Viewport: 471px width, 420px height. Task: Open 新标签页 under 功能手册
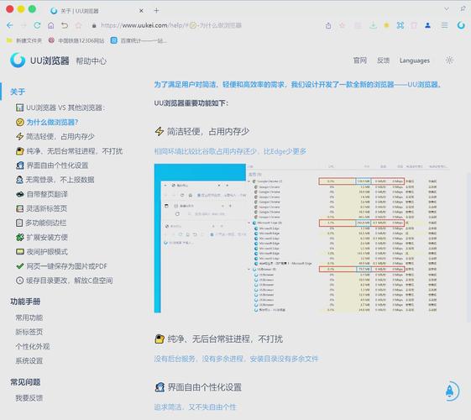pos(29,332)
